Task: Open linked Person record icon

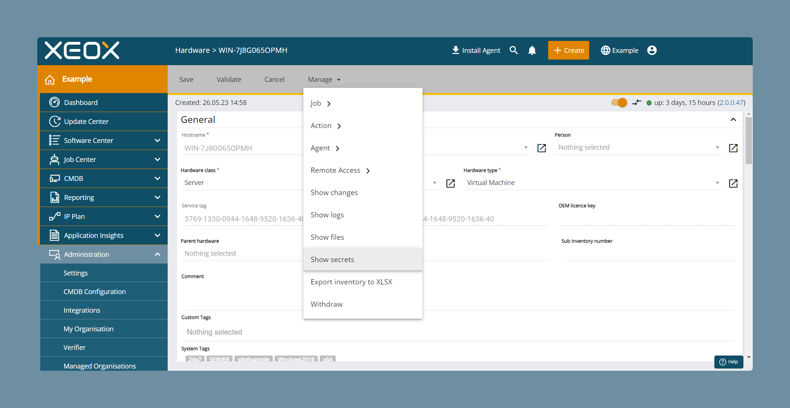Action: coord(733,148)
